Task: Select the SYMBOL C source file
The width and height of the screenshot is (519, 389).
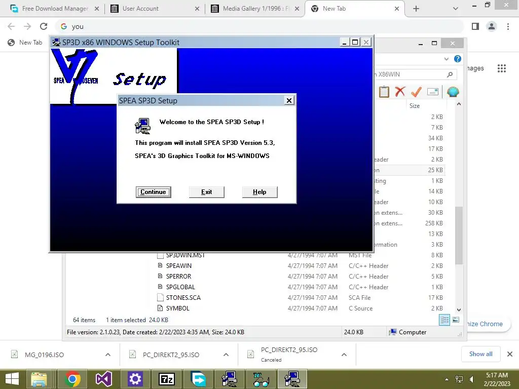Action: pyautogui.click(x=300, y=308)
